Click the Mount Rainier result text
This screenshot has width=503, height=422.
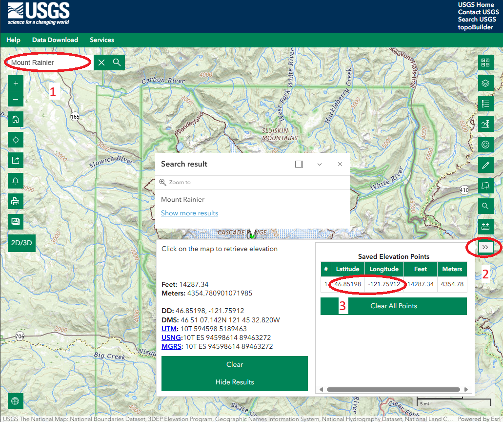(182, 199)
